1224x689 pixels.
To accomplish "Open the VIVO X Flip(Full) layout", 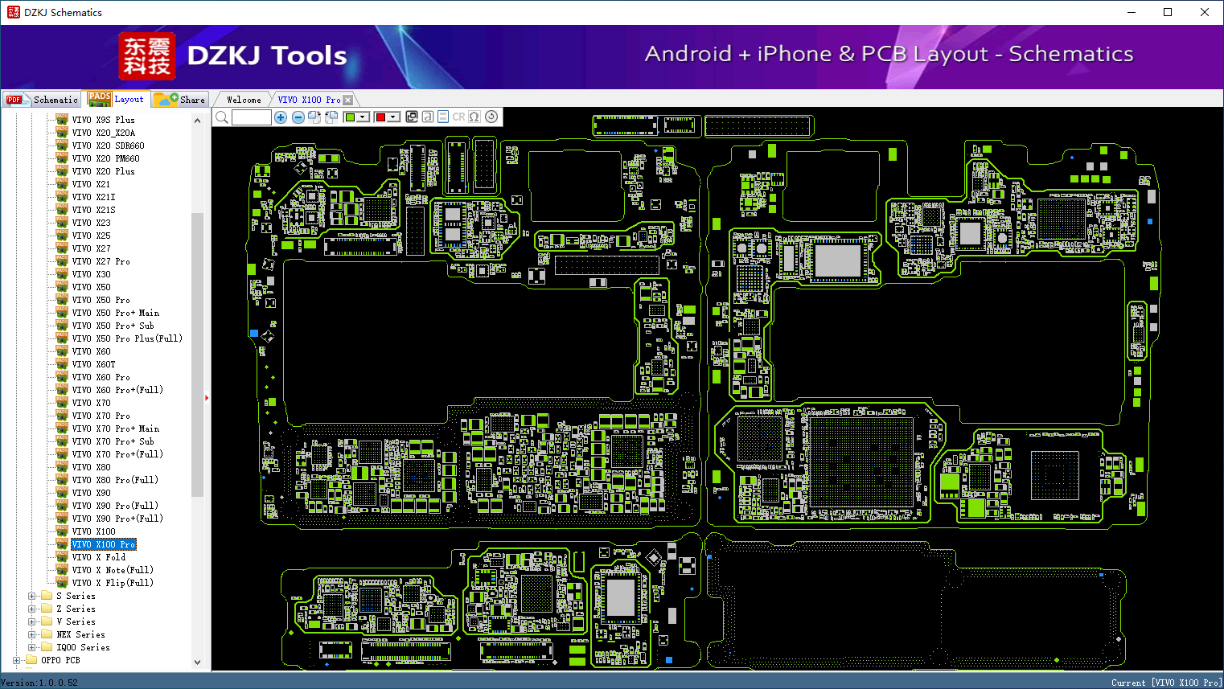I will [x=113, y=583].
